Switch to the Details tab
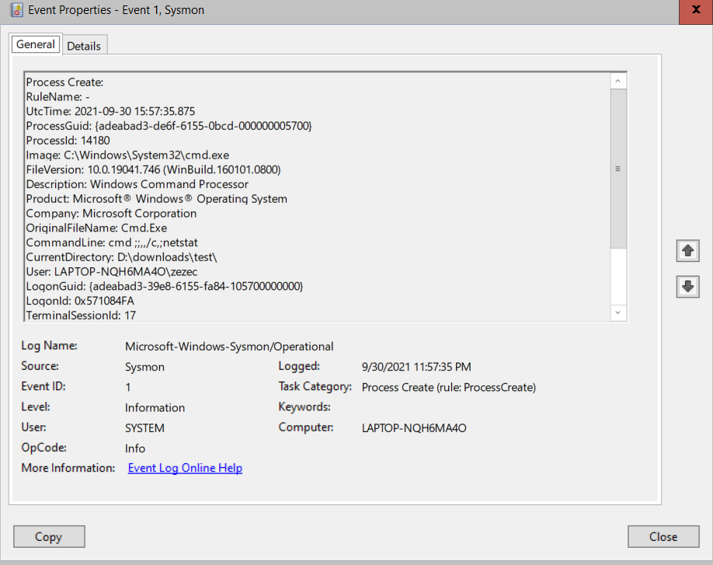The height and width of the screenshot is (565, 713). click(84, 46)
